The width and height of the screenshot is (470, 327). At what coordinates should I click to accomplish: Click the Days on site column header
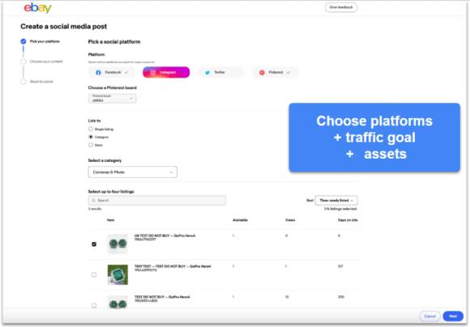[x=348, y=220]
